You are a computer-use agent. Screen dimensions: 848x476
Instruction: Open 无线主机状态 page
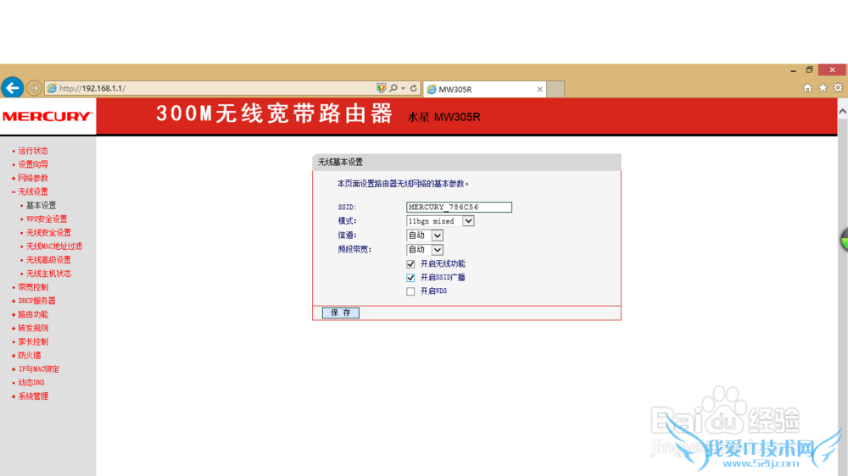(x=48, y=274)
